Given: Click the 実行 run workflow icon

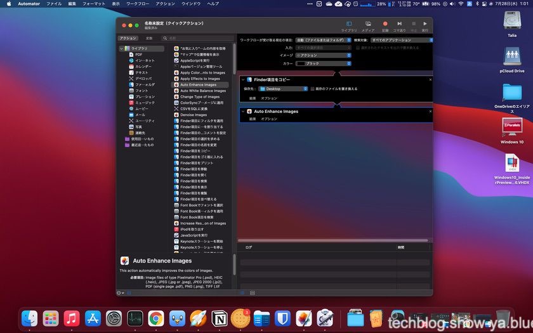Looking at the screenshot, I should pyautogui.click(x=424, y=25).
